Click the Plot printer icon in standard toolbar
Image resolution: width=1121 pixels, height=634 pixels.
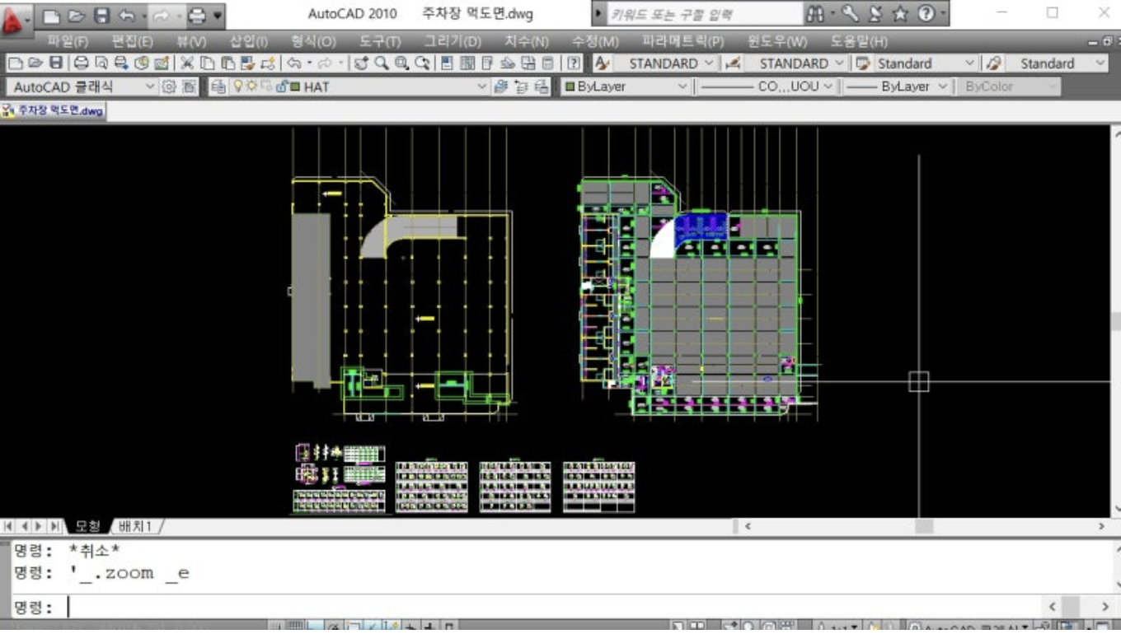point(82,63)
